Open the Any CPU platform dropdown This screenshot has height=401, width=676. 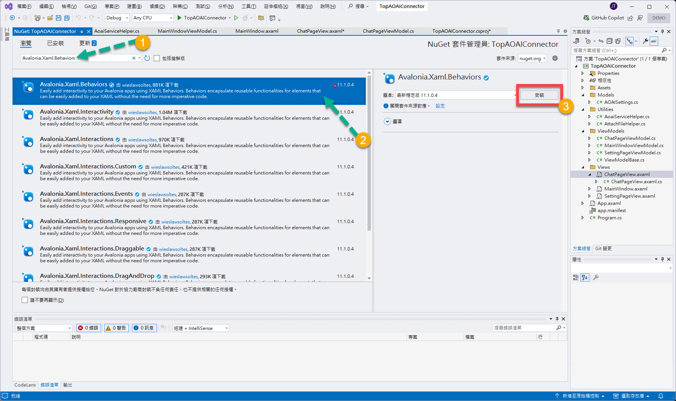(x=153, y=18)
